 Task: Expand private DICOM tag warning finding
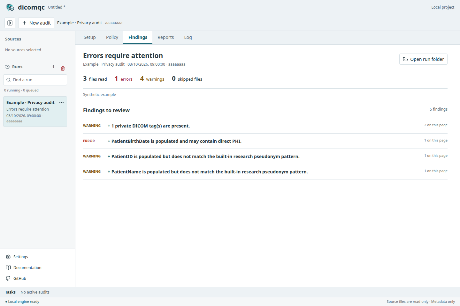tap(265, 126)
